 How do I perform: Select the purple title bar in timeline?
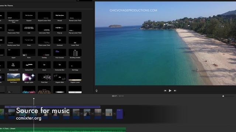tap(52, 107)
